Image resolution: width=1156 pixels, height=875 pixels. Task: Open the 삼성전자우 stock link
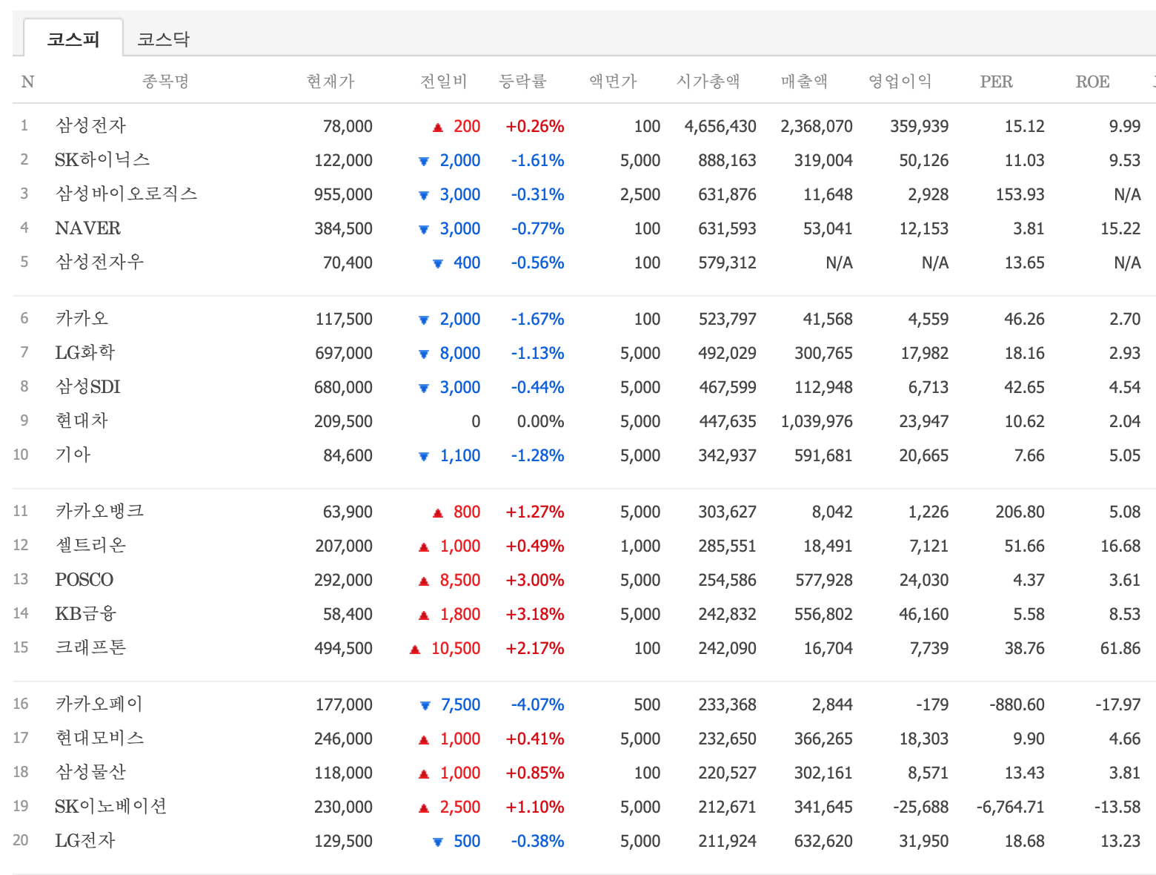pyautogui.click(x=99, y=262)
